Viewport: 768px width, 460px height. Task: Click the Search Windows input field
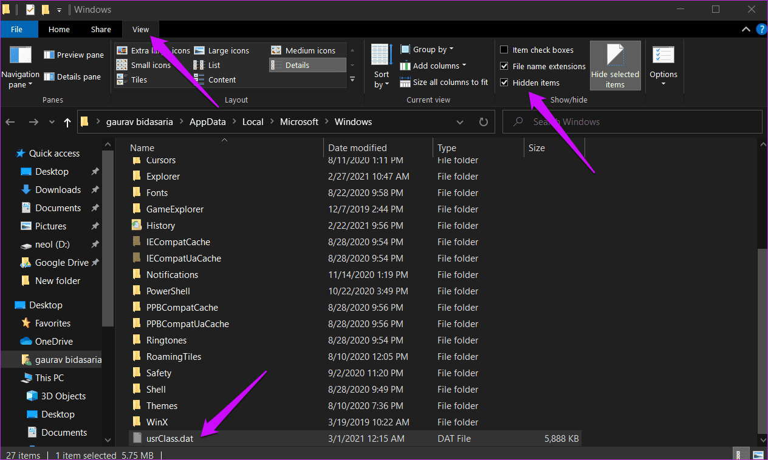coord(633,122)
